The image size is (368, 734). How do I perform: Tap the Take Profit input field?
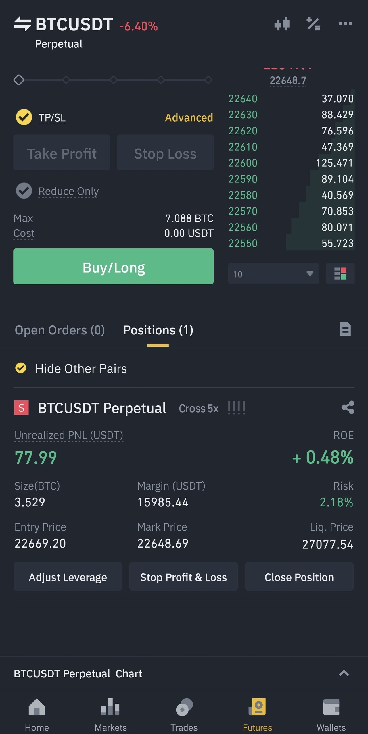click(x=62, y=153)
